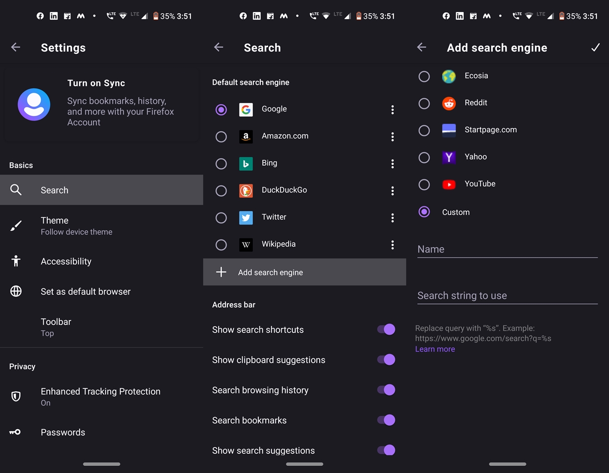Tap the Amazon logo icon

click(246, 136)
